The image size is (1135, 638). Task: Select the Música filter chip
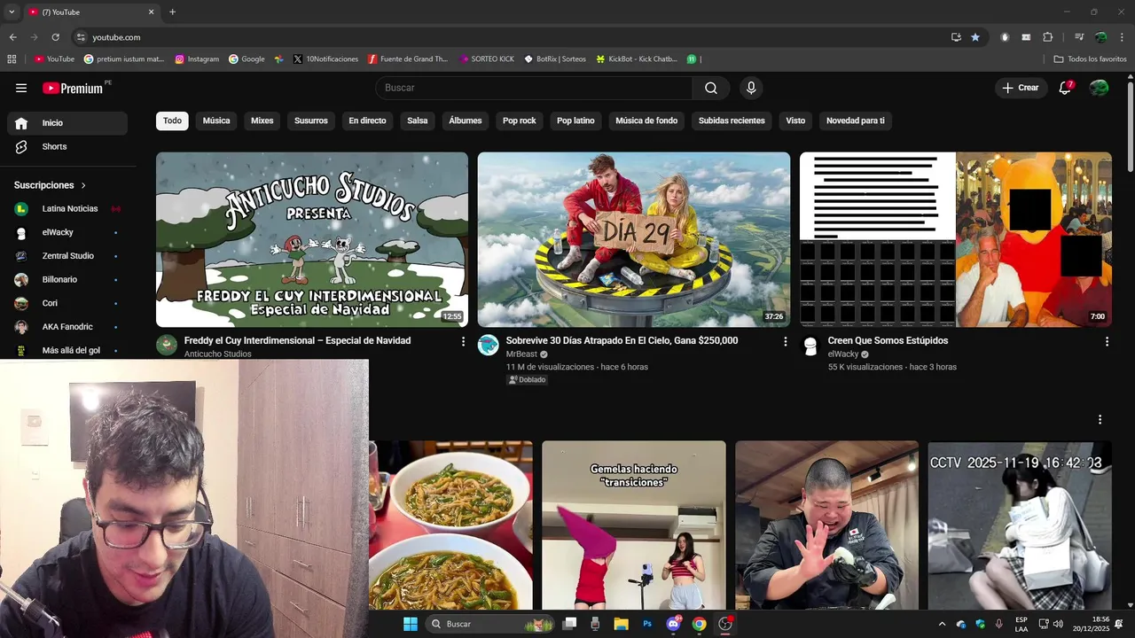coord(216,121)
